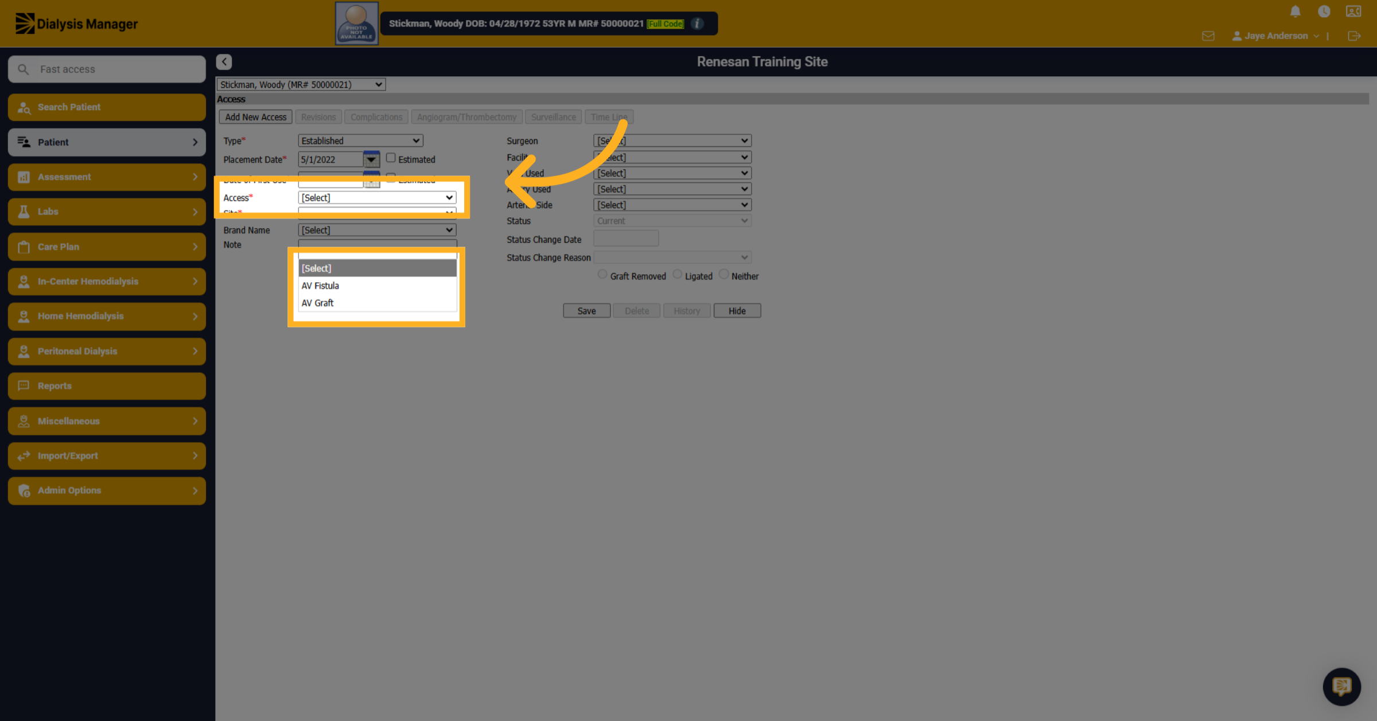This screenshot has height=721, width=1377.
Task: Open the Brand Name dropdown
Action: click(377, 230)
